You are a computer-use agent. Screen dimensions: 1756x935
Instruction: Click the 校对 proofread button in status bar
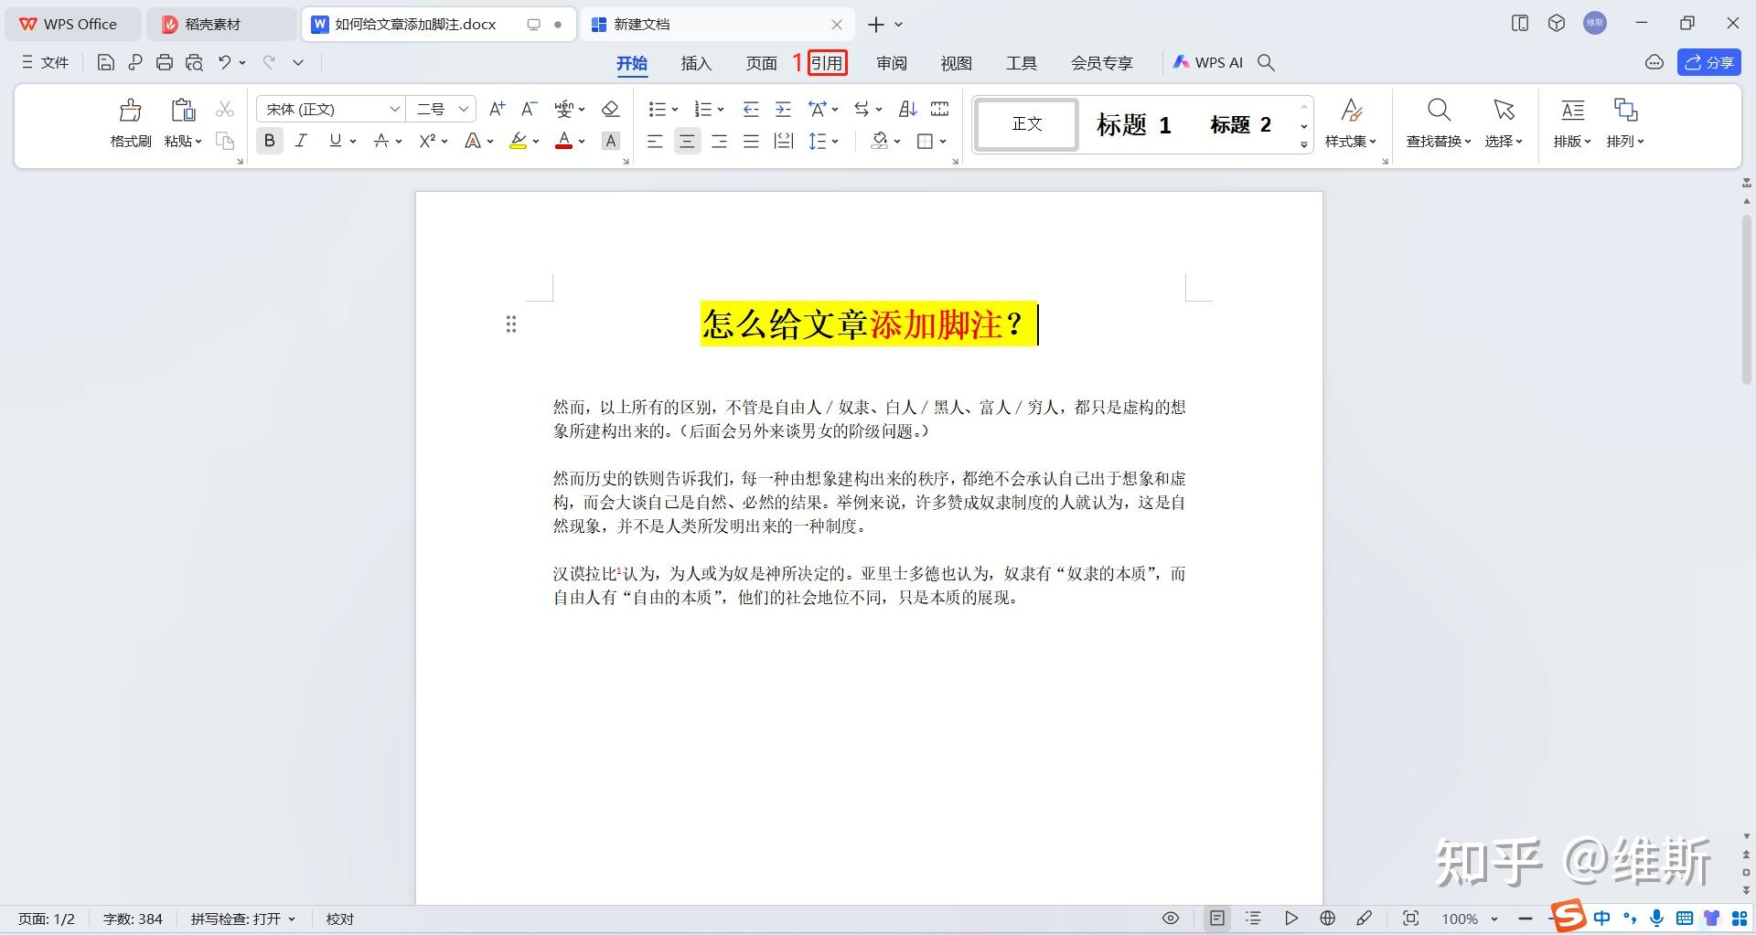click(x=340, y=919)
